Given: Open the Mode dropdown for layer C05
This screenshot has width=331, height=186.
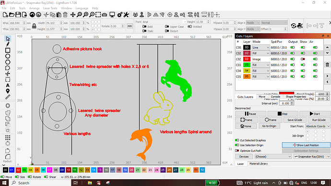Looking at the screenshot, I should pos(260,76).
